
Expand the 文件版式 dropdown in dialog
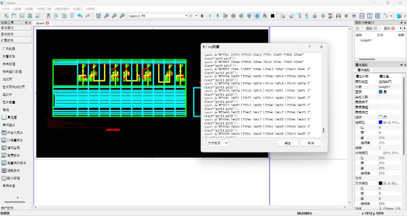(x=218, y=143)
